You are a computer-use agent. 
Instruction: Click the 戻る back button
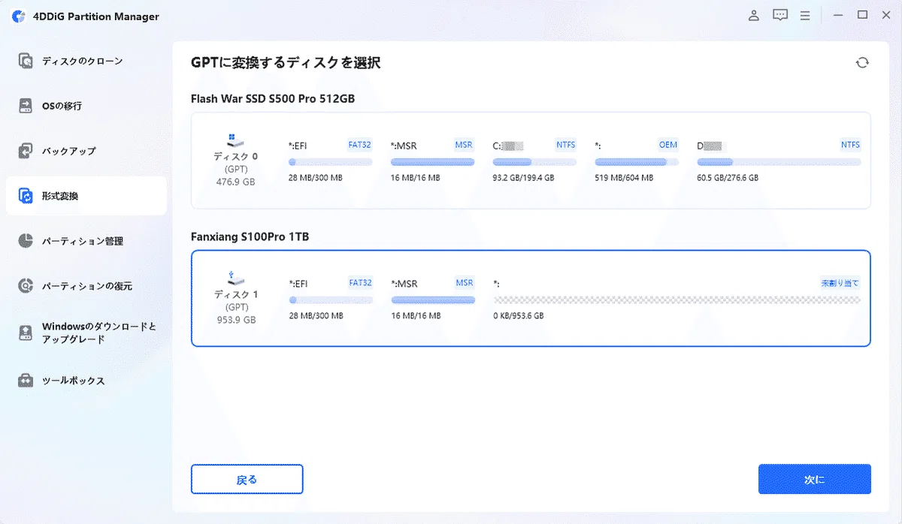pyautogui.click(x=247, y=479)
